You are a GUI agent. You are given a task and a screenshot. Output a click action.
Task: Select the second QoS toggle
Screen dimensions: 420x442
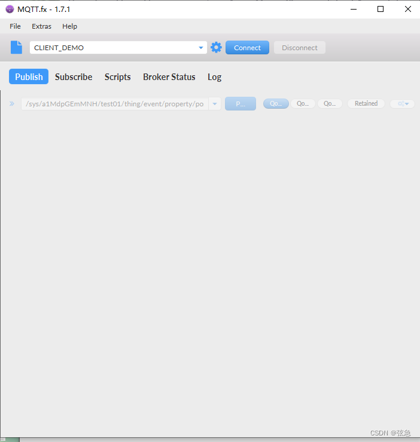pos(303,104)
